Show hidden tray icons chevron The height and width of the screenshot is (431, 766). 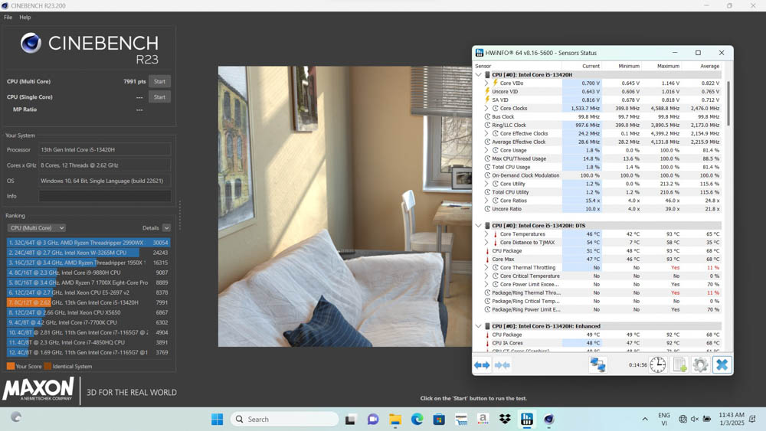pos(645,419)
